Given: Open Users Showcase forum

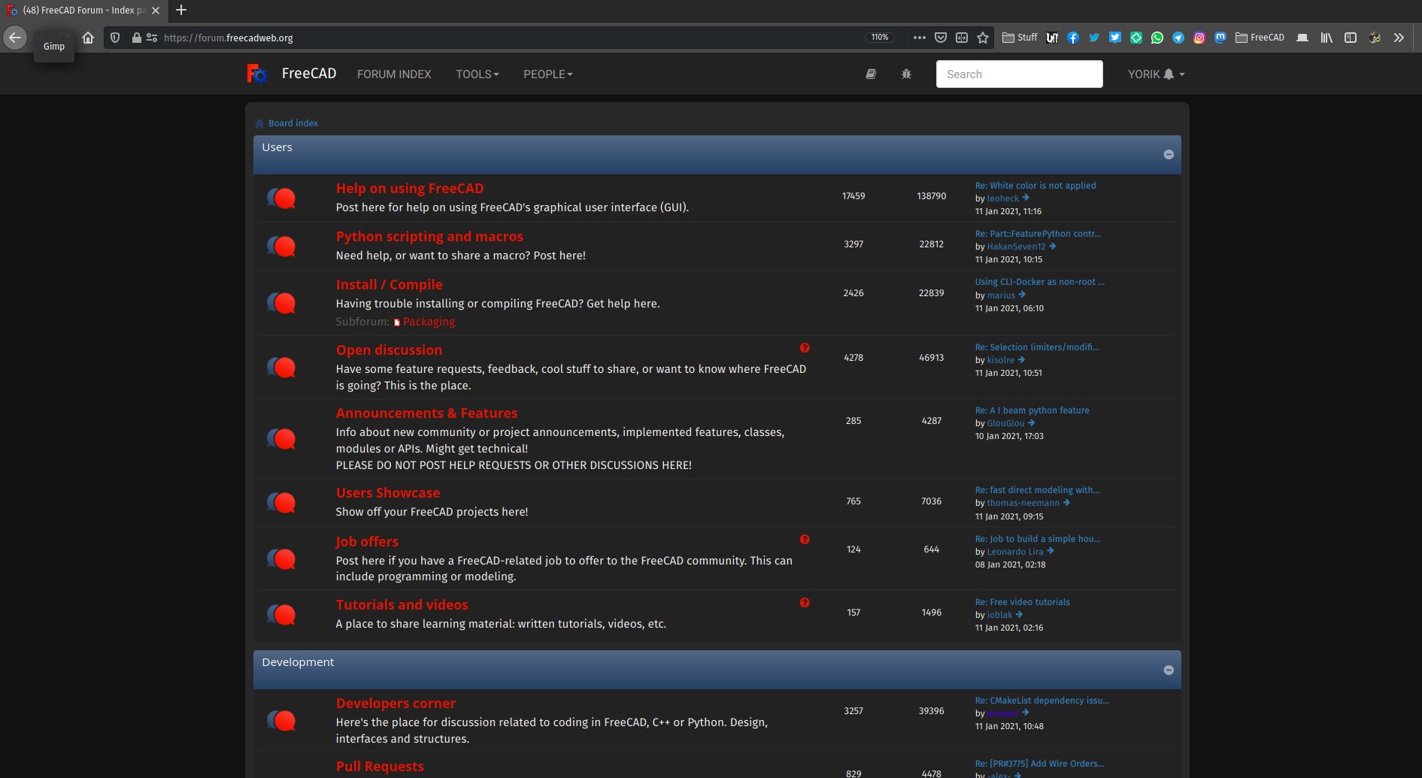Looking at the screenshot, I should click(388, 493).
